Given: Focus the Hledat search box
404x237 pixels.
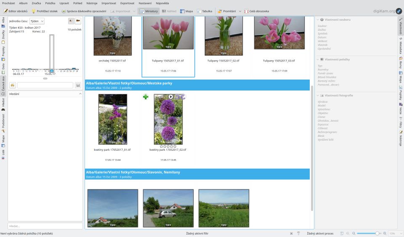Looking at the screenshot, I should [x=45, y=226].
